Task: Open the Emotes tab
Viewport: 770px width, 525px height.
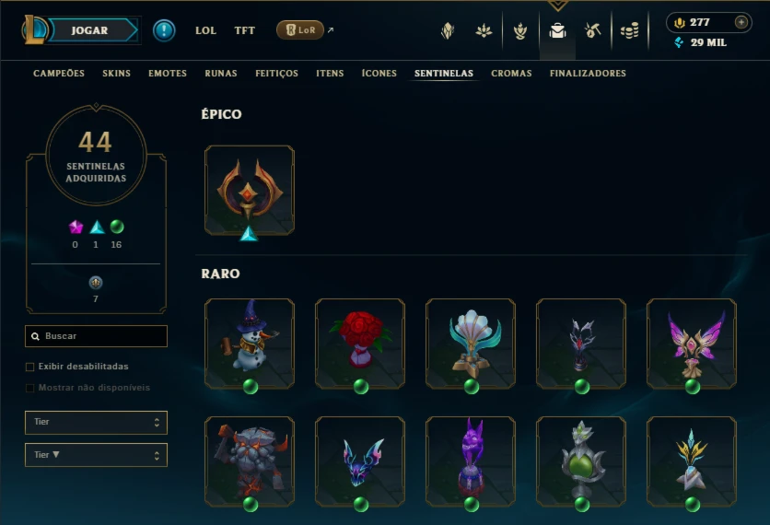Action: click(x=168, y=73)
